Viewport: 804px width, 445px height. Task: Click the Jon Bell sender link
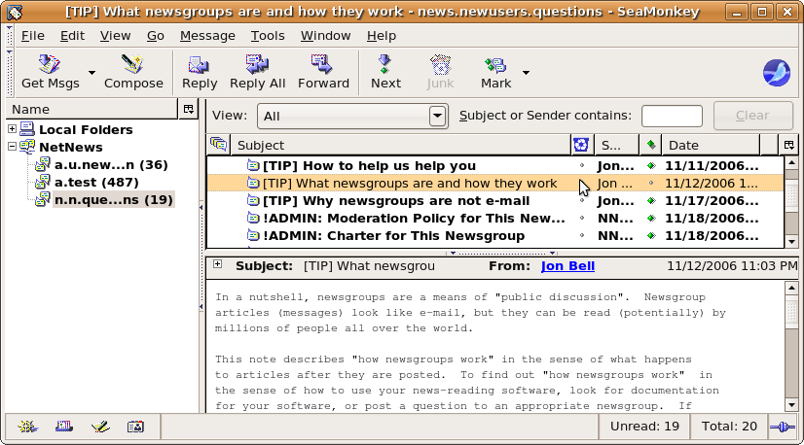pos(567,265)
